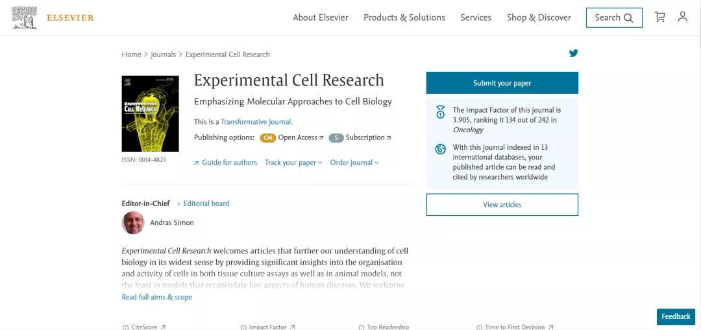Click the View articles button
The image size is (701, 330).
(x=502, y=205)
